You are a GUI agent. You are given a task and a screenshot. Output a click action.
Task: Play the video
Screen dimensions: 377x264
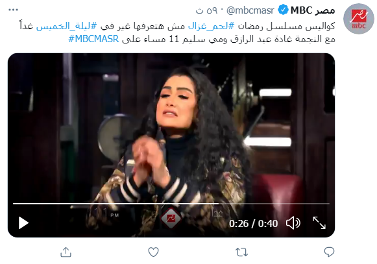[x=23, y=223]
